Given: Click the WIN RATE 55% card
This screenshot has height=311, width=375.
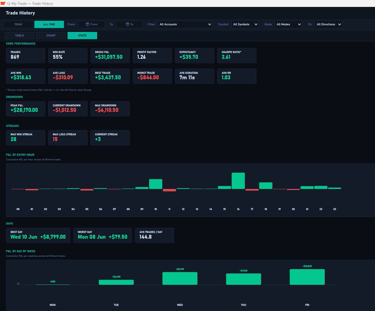Looking at the screenshot, I should click(x=68, y=56).
